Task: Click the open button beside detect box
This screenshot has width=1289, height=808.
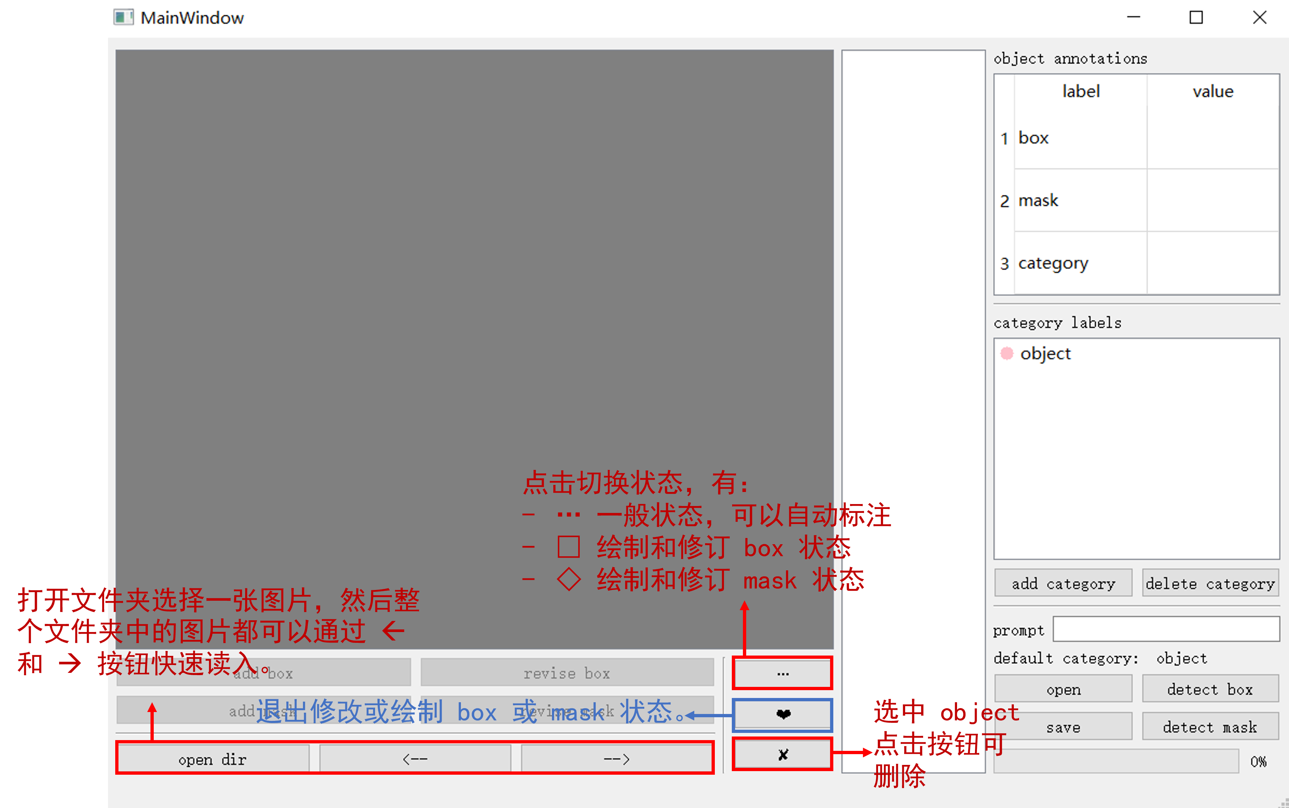Action: [1063, 689]
